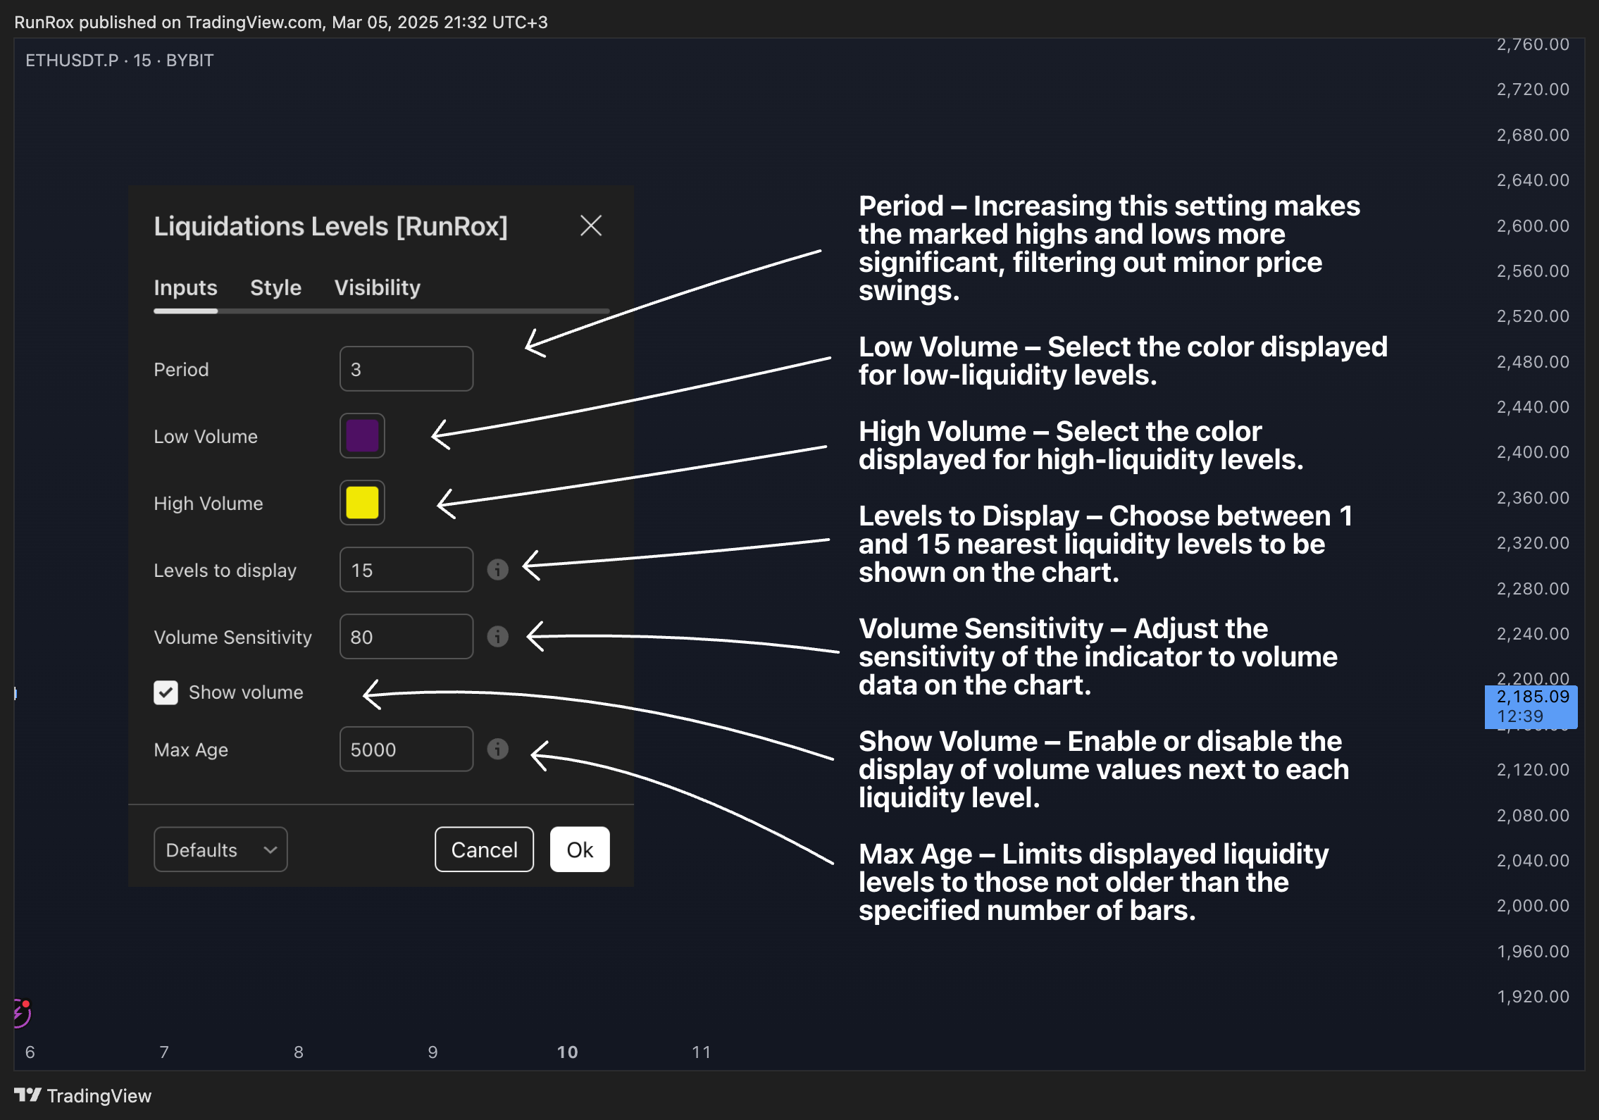Click the 1,920.00 price scale label
This screenshot has height=1120, width=1599.
click(x=1533, y=996)
